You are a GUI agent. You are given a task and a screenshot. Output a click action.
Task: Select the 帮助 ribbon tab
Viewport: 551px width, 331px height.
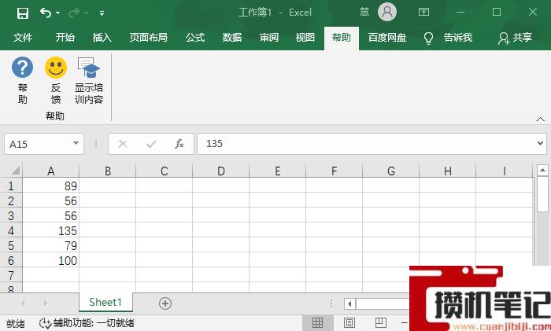(341, 37)
